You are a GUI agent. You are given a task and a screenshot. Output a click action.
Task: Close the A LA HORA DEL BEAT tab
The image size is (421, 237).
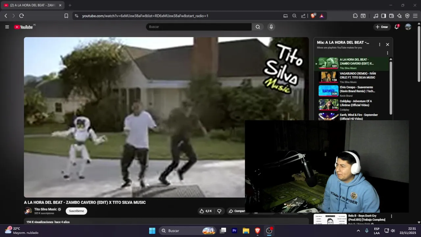tap(60, 5)
